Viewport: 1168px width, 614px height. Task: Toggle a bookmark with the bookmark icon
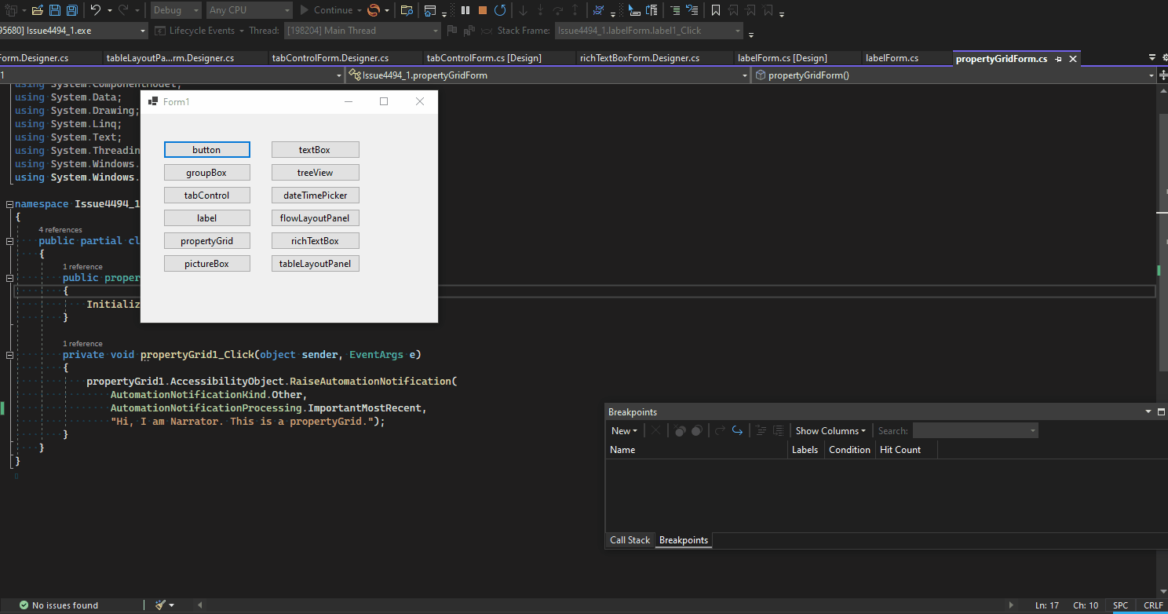click(x=716, y=10)
